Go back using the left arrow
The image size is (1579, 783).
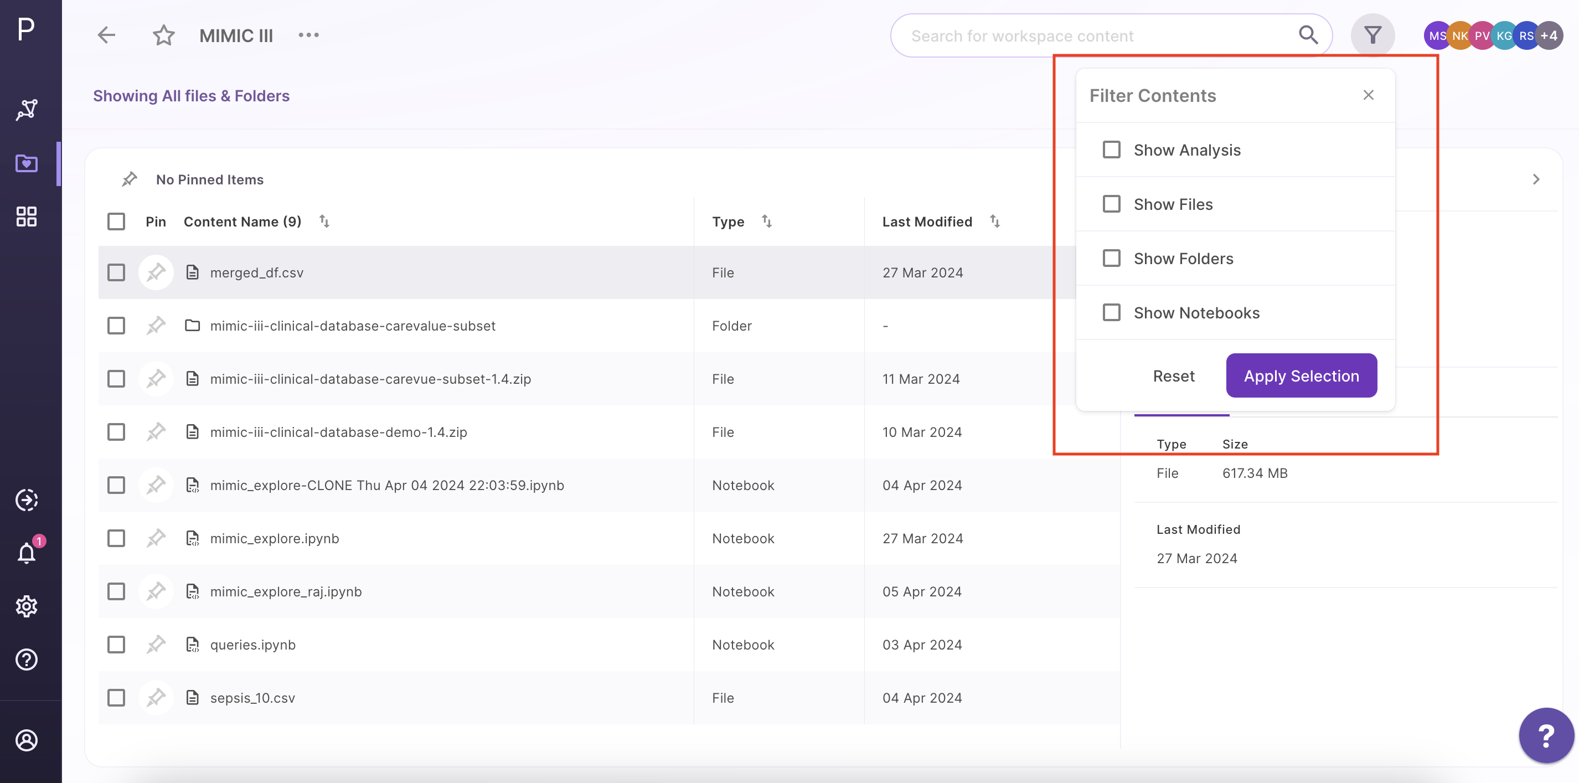[107, 35]
